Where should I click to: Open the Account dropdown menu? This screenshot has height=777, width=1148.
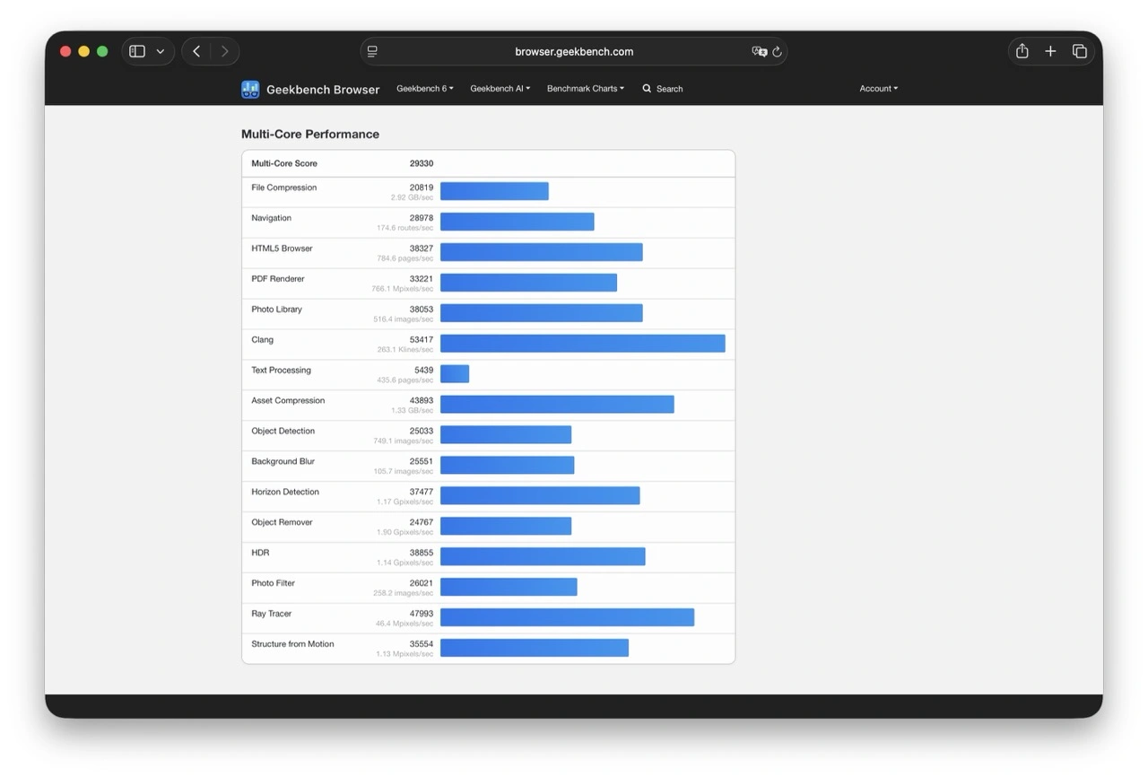pyautogui.click(x=878, y=89)
